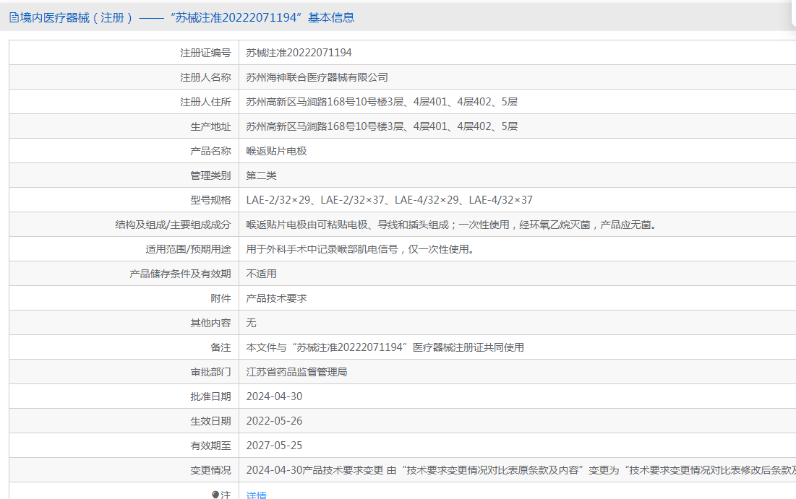Click the structure description 喉返贴片电极由可粘贴电极
796x499 pixels.
click(453, 225)
